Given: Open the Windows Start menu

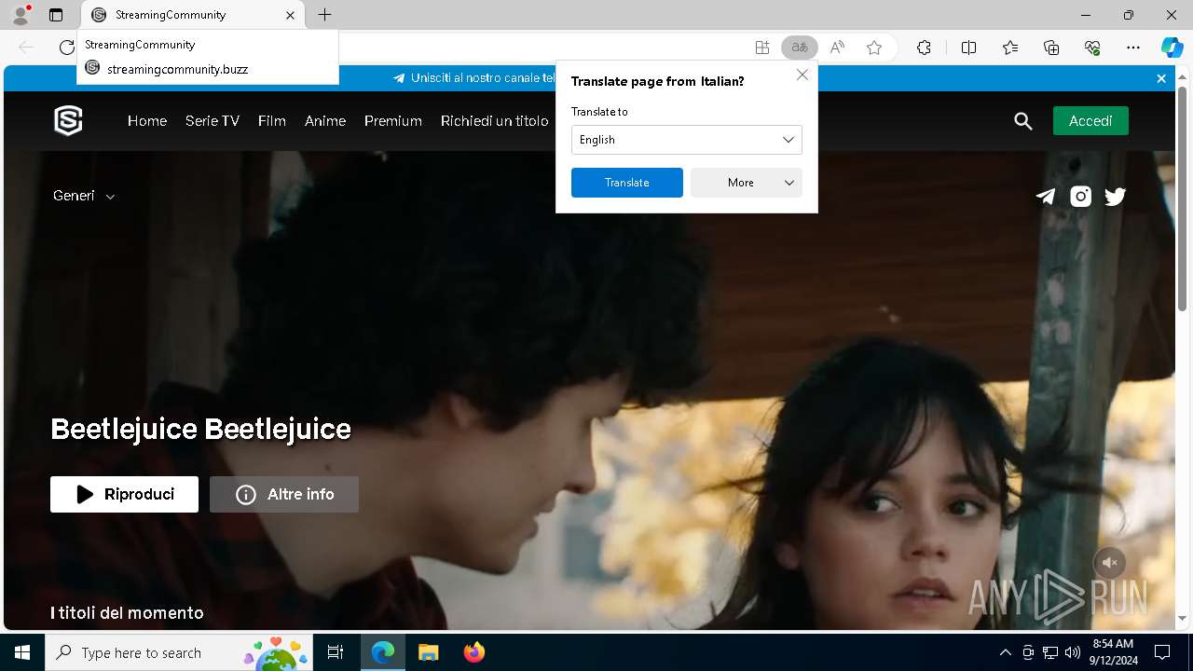Looking at the screenshot, I should (22, 652).
